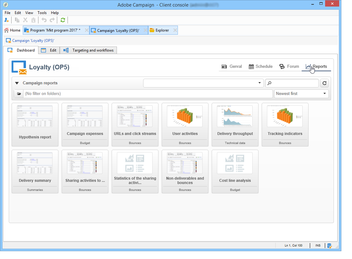This screenshot has height=259, width=352.
Task: Close the Campaign 'Loyalty (OP5)' tab
Action: point(145,30)
